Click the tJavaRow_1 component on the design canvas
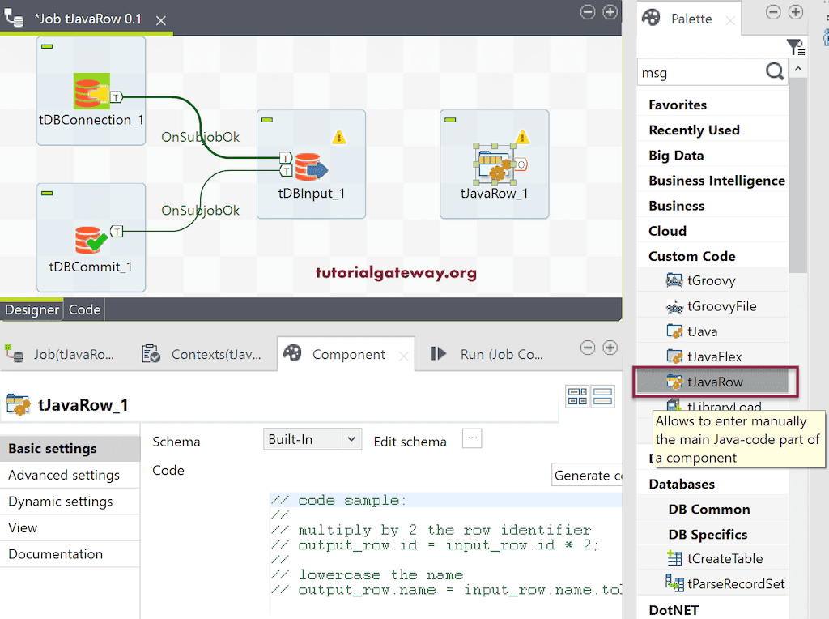Screen dimensions: 829x619 point(494,162)
